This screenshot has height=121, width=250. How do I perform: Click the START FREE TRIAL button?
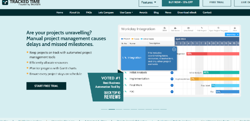coord(46,86)
